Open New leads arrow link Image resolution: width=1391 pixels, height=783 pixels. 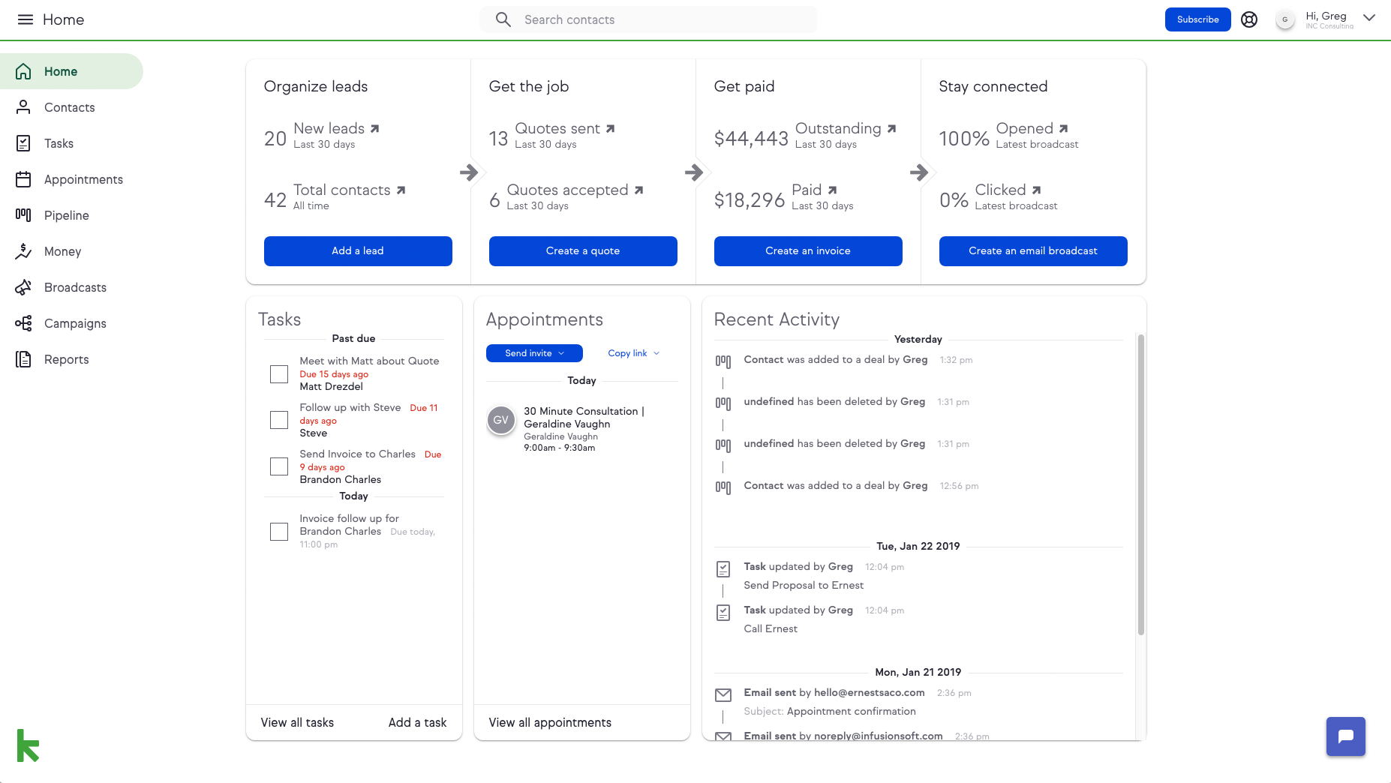pyautogui.click(x=374, y=129)
